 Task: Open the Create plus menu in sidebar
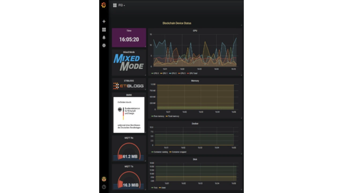tap(104, 21)
